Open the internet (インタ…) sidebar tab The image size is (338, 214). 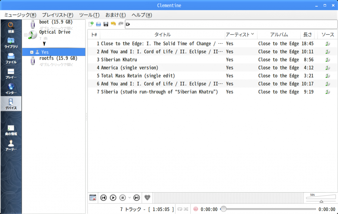click(x=11, y=89)
